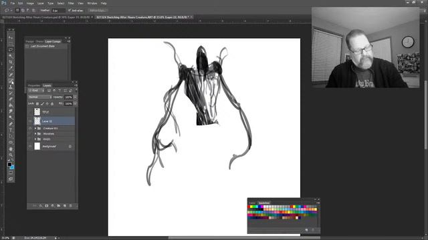Create new swatch in Swatches panel
This screenshot has width=428, height=240.
coord(307,230)
